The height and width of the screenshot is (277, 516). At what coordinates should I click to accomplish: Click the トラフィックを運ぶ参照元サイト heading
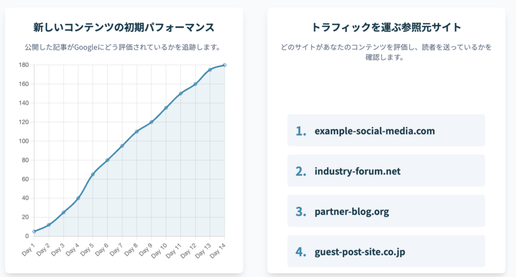point(386,27)
